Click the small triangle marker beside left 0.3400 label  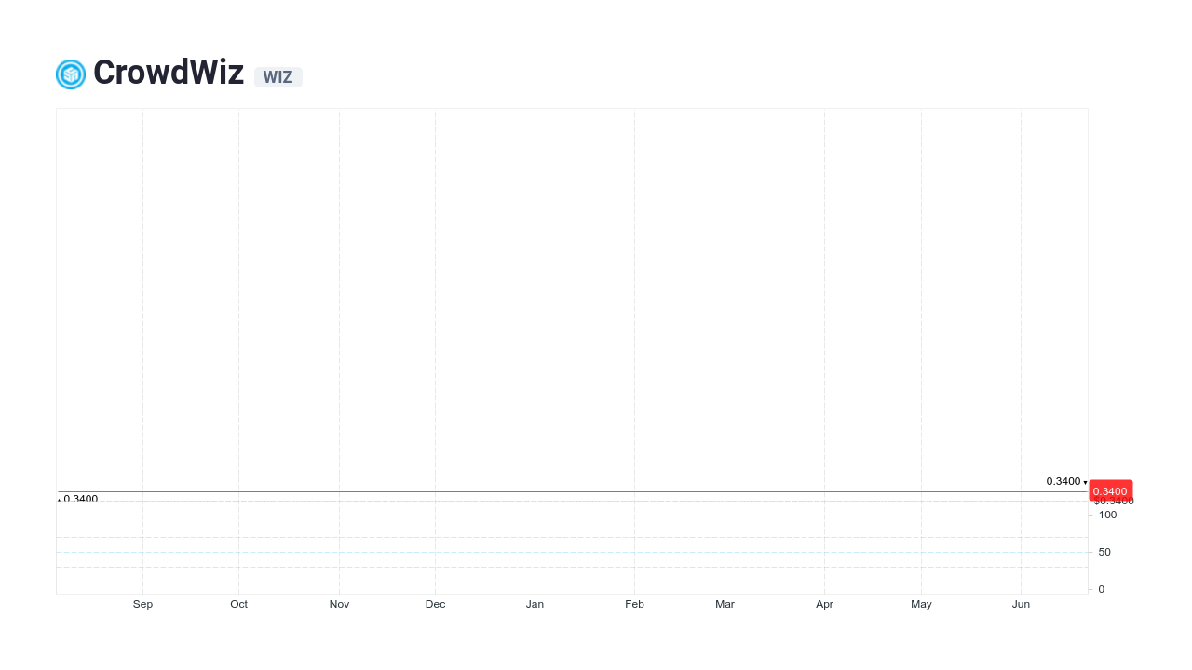click(60, 500)
